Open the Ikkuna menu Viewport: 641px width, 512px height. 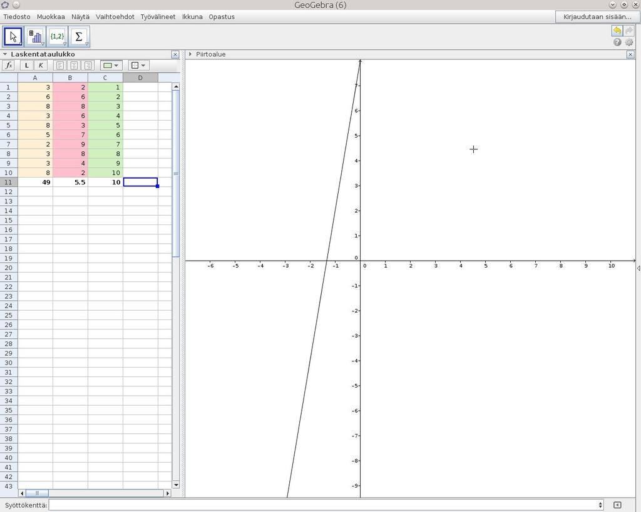coord(192,17)
